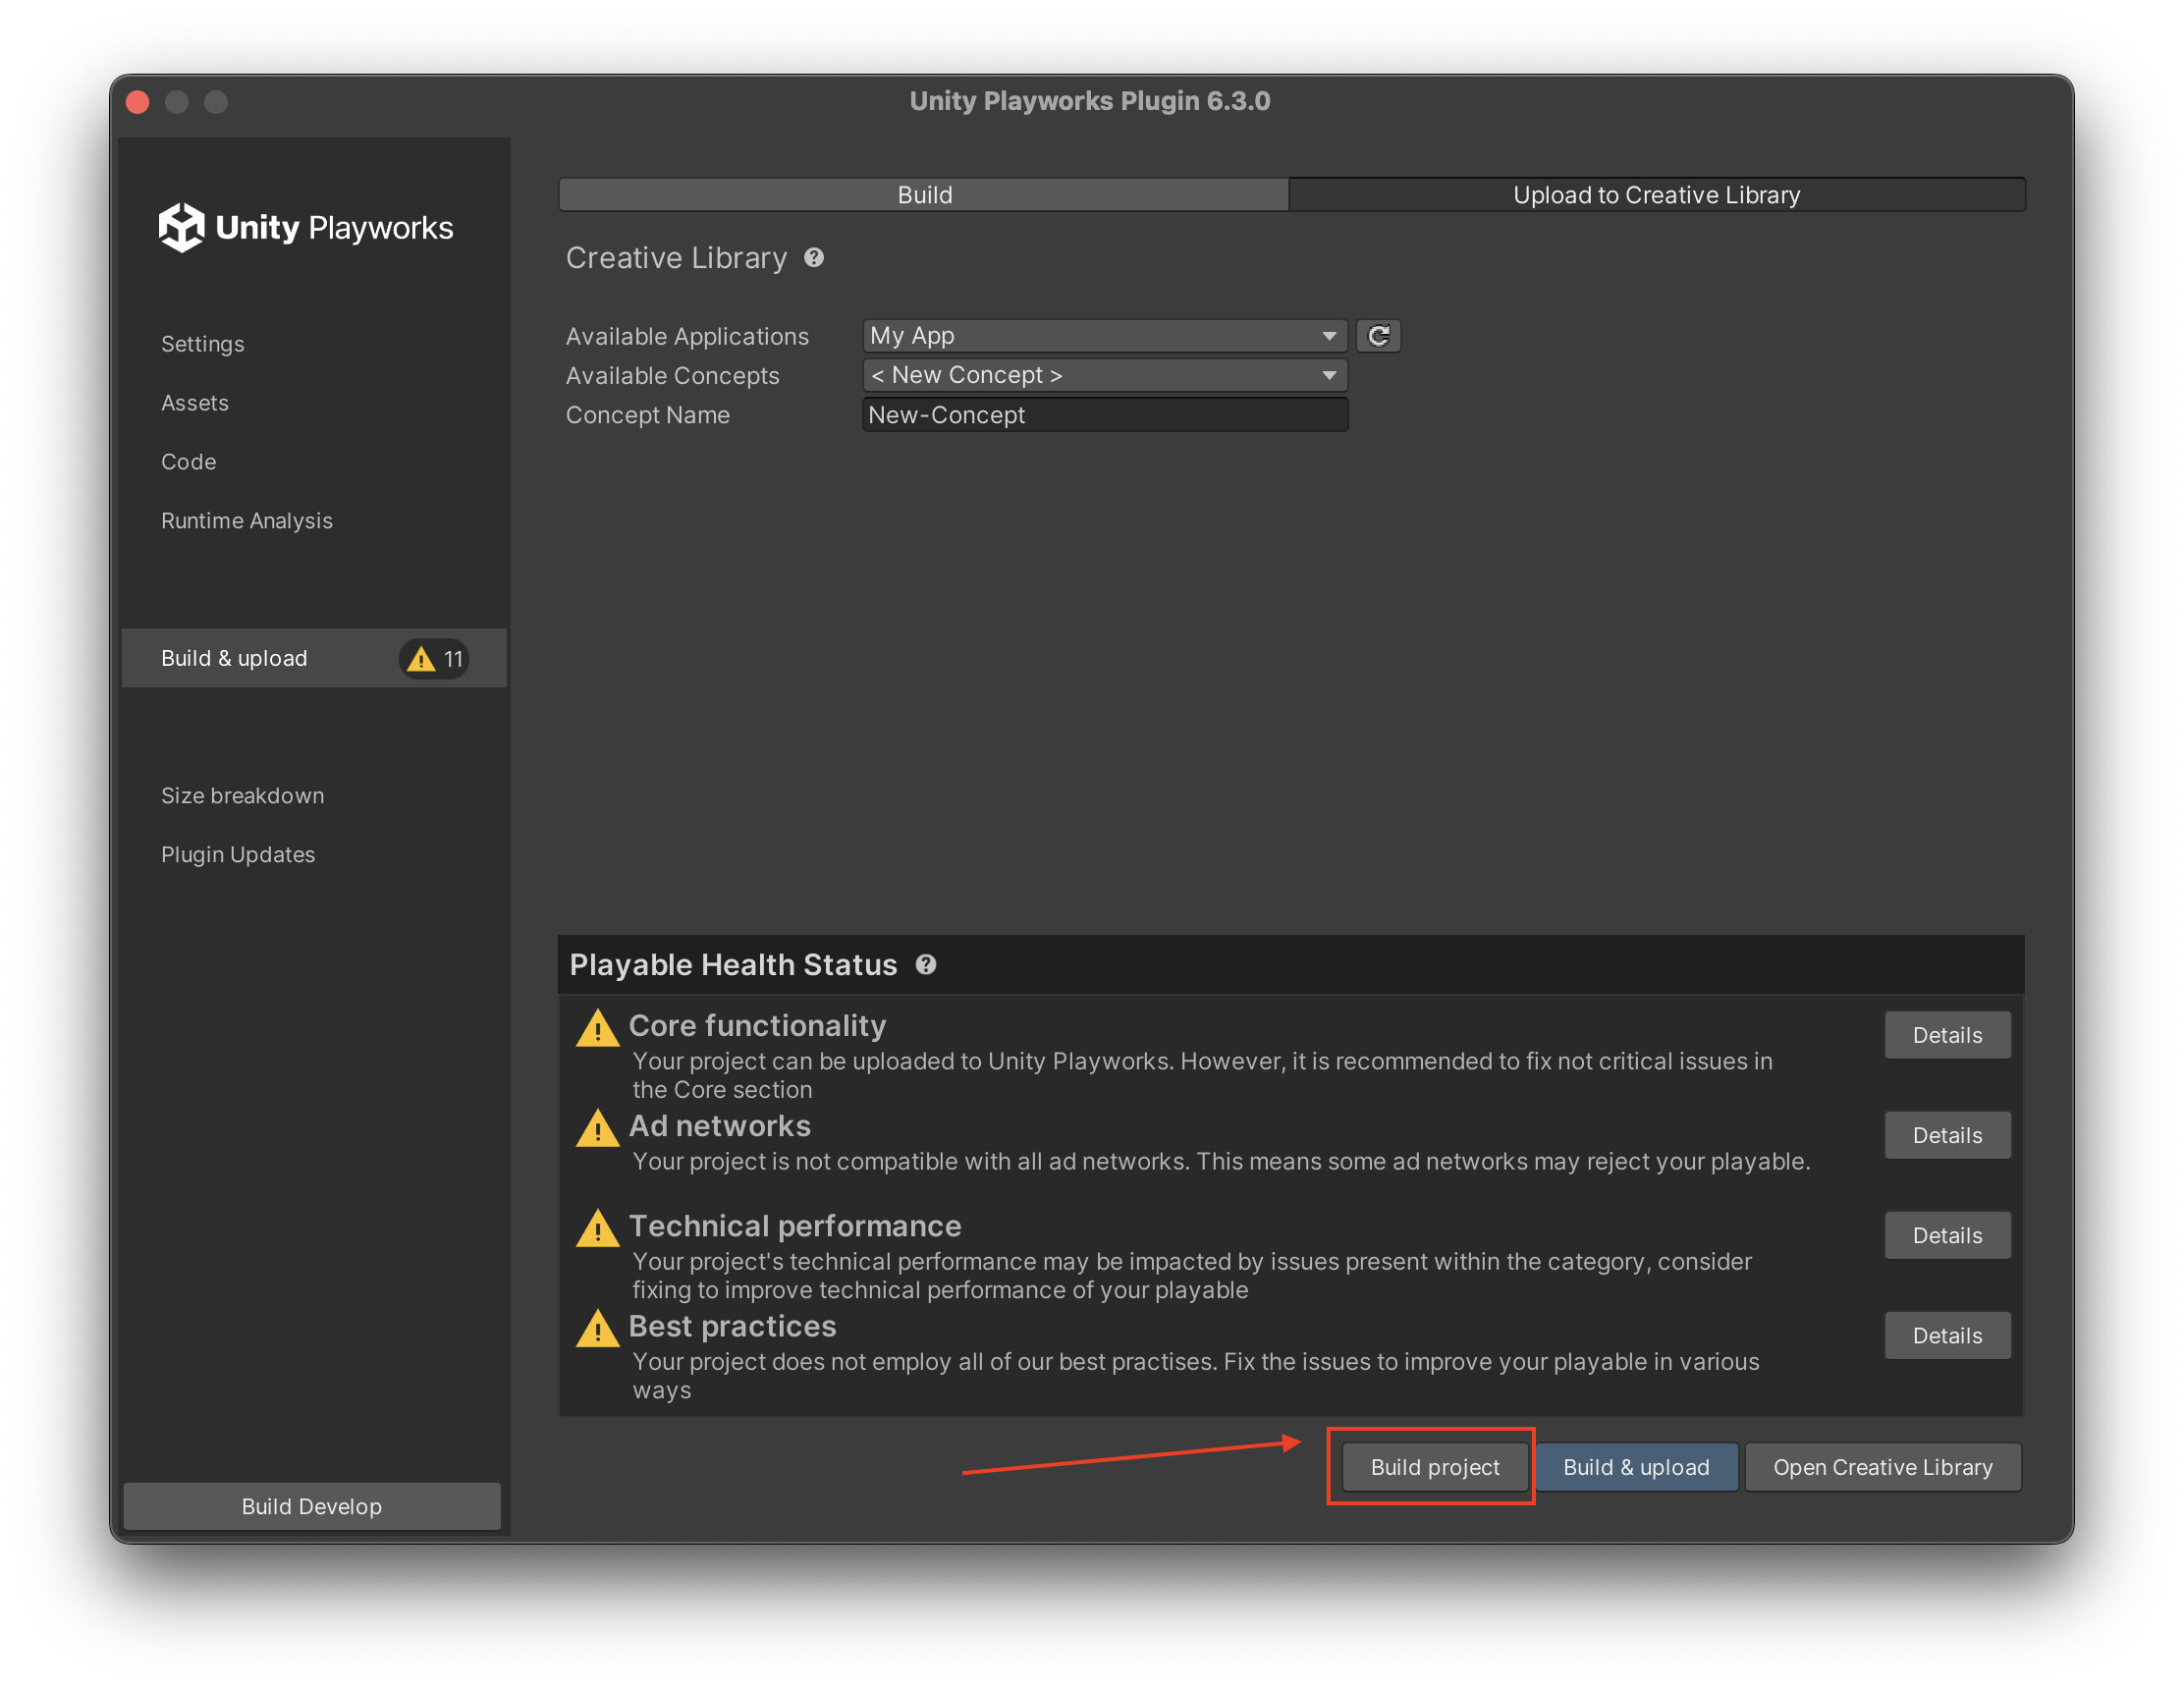Viewport: 2184px width, 1689px height.
Task: Click the Unity Playworks logo
Action: point(306,228)
